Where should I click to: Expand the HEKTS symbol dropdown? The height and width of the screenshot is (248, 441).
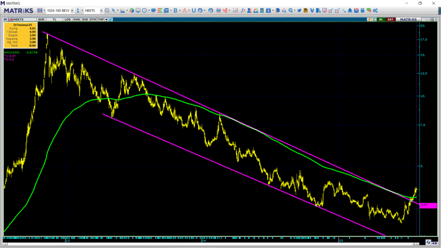(x=101, y=10)
